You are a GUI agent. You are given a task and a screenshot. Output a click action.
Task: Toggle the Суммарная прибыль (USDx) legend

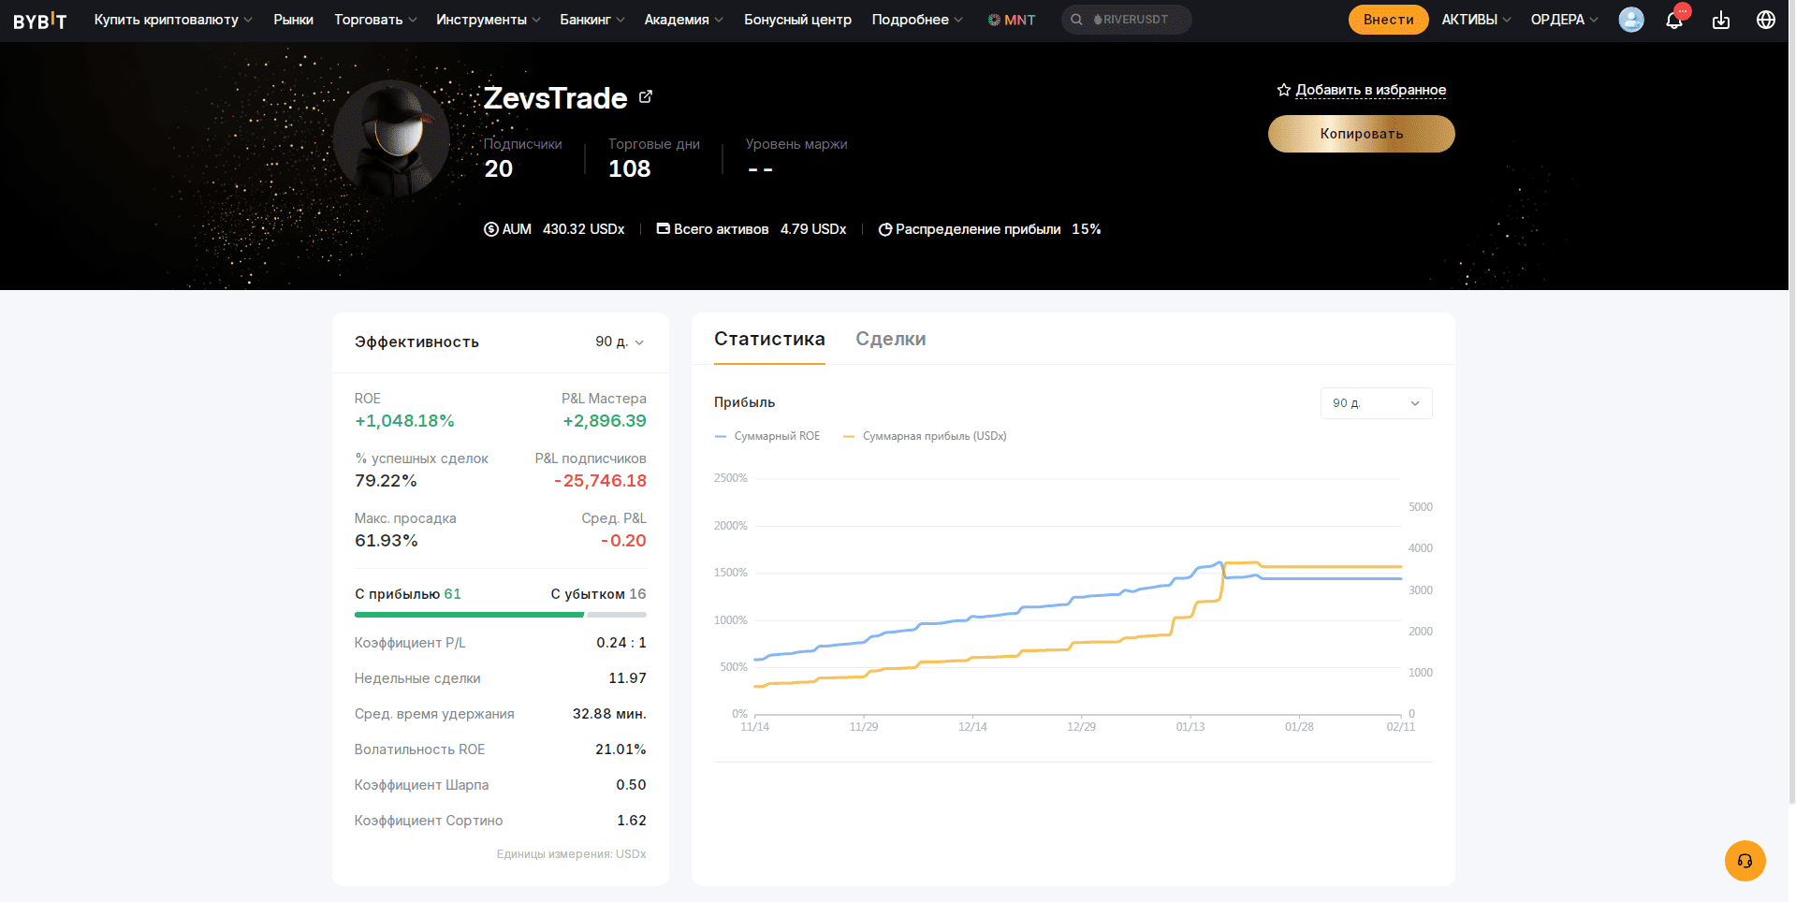pyautogui.click(x=925, y=436)
